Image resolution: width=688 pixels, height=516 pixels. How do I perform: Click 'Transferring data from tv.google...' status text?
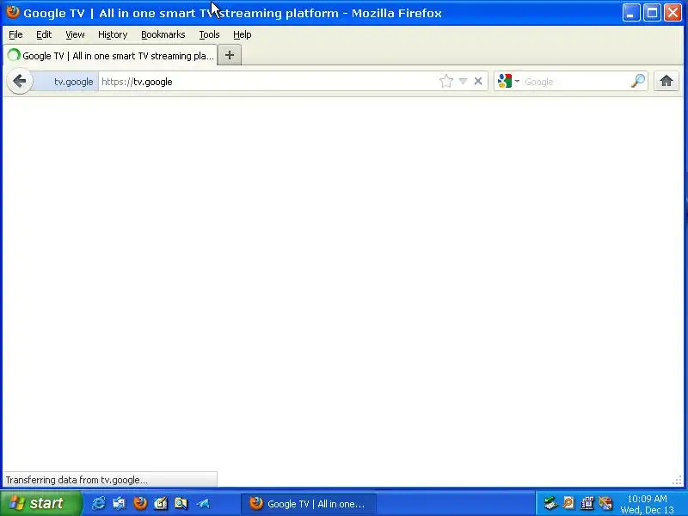click(x=77, y=480)
